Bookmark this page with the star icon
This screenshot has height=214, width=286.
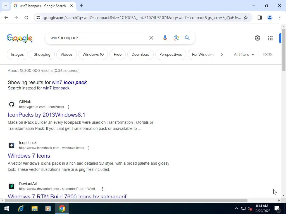click(x=246, y=18)
